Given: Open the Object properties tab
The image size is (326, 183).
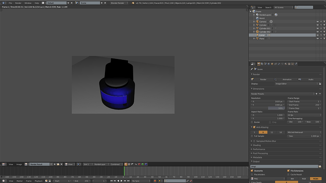Looking at the screenshot, I should pos(272,64).
